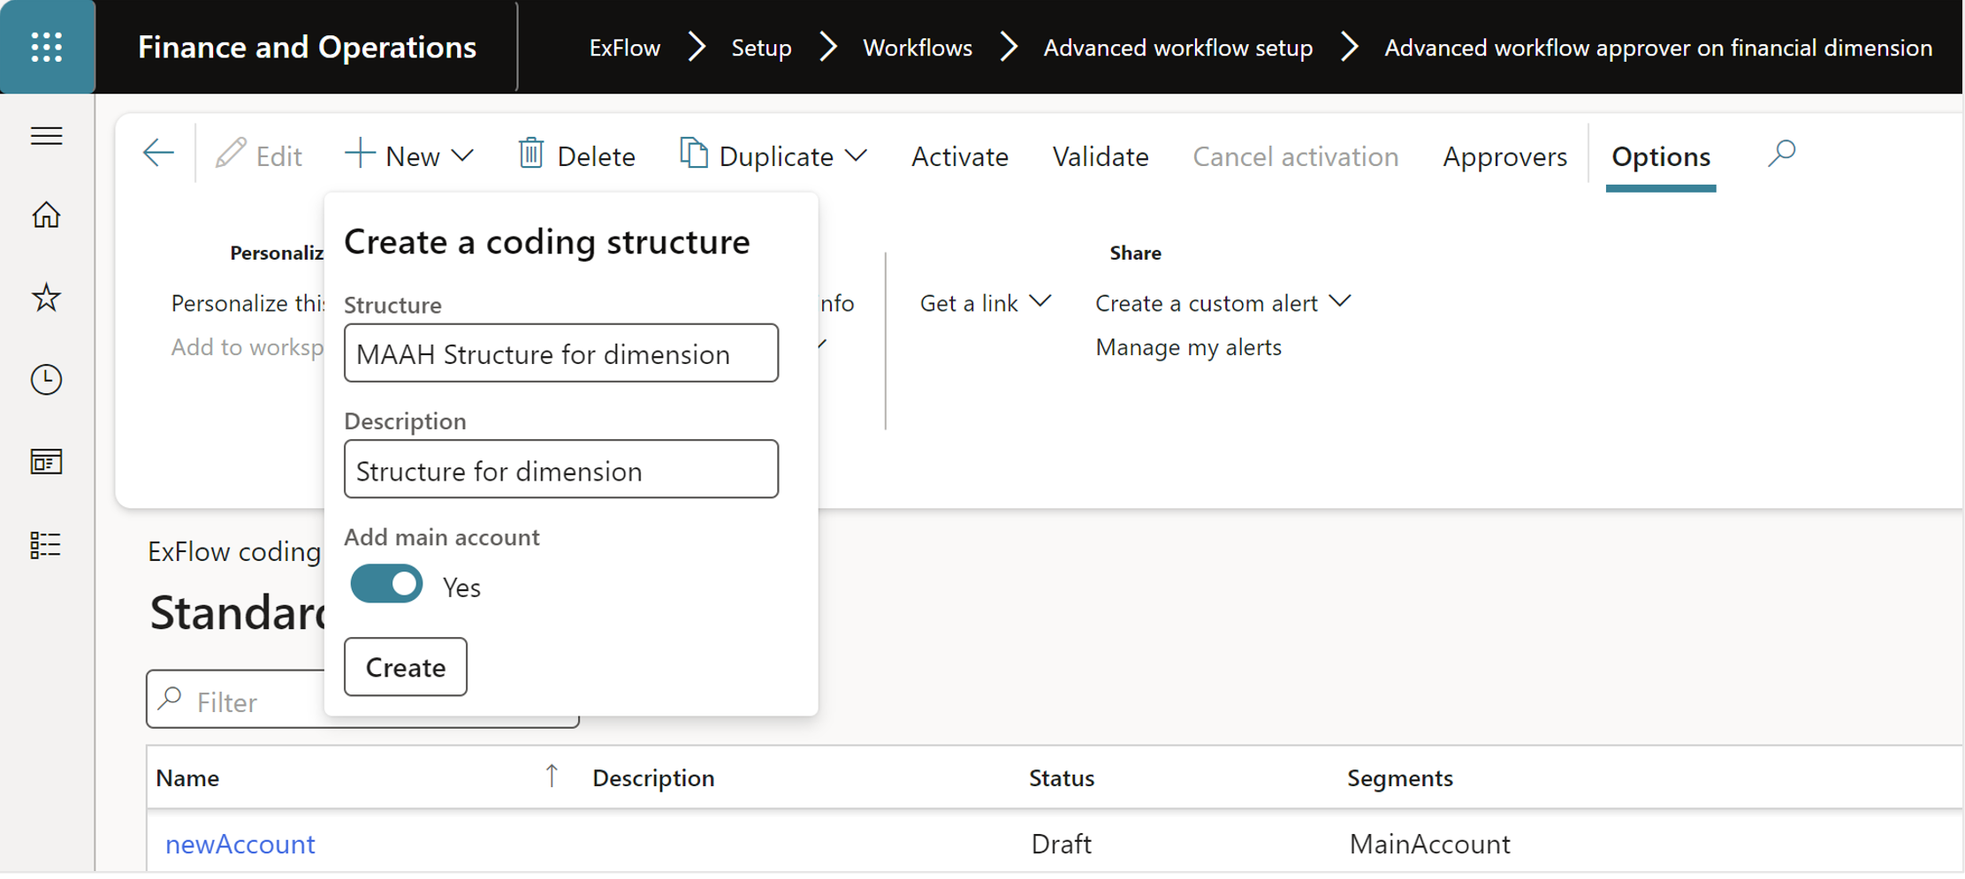Viewport: 1965px width, 879px height.
Task: Click the Status column header
Action: [1062, 777]
